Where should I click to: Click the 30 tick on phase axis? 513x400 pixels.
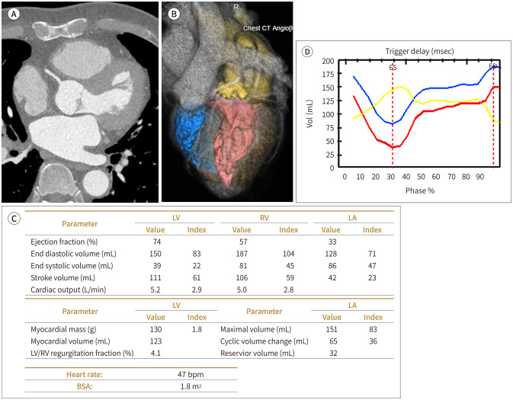pos(390,177)
